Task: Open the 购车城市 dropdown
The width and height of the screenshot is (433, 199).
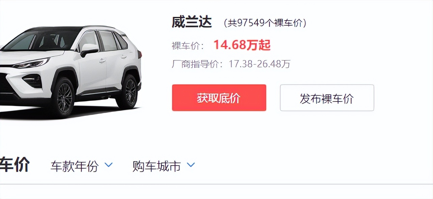Action: pos(164,166)
